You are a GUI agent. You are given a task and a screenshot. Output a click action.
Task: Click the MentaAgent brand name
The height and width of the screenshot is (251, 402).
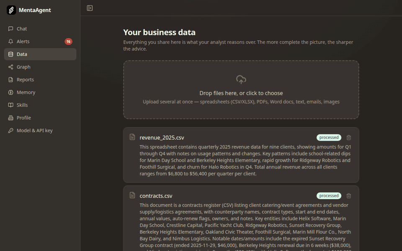(35, 10)
